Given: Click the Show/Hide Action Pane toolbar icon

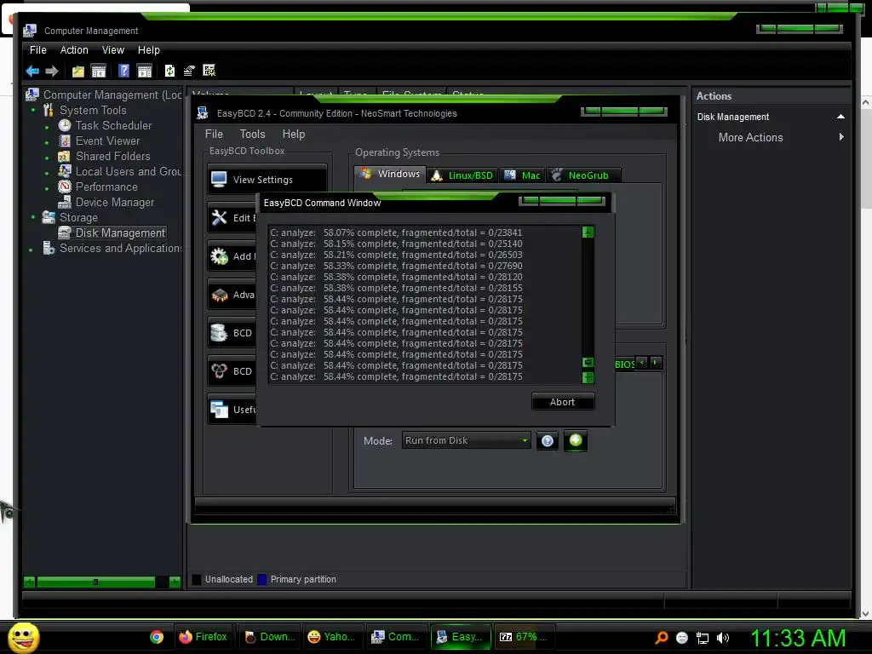Looking at the screenshot, I should 144,72.
